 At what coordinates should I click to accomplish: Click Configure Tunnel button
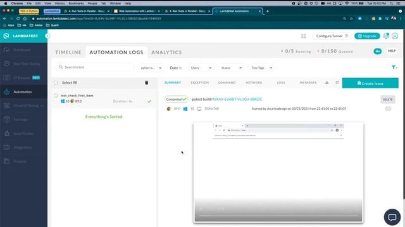pyautogui.click(x=332, y=36)
